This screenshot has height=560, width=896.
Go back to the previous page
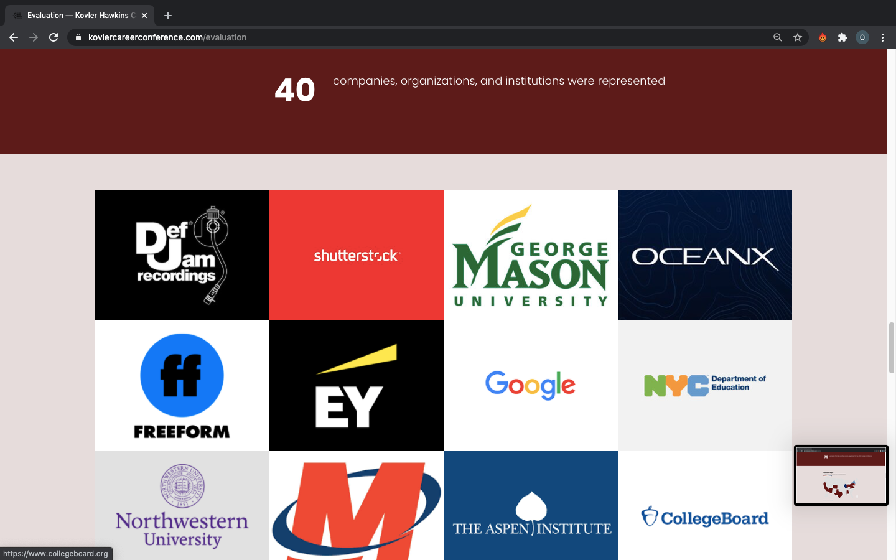pos(14,37)
